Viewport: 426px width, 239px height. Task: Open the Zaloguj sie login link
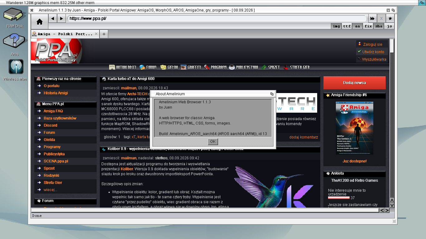tap(372, 44)
